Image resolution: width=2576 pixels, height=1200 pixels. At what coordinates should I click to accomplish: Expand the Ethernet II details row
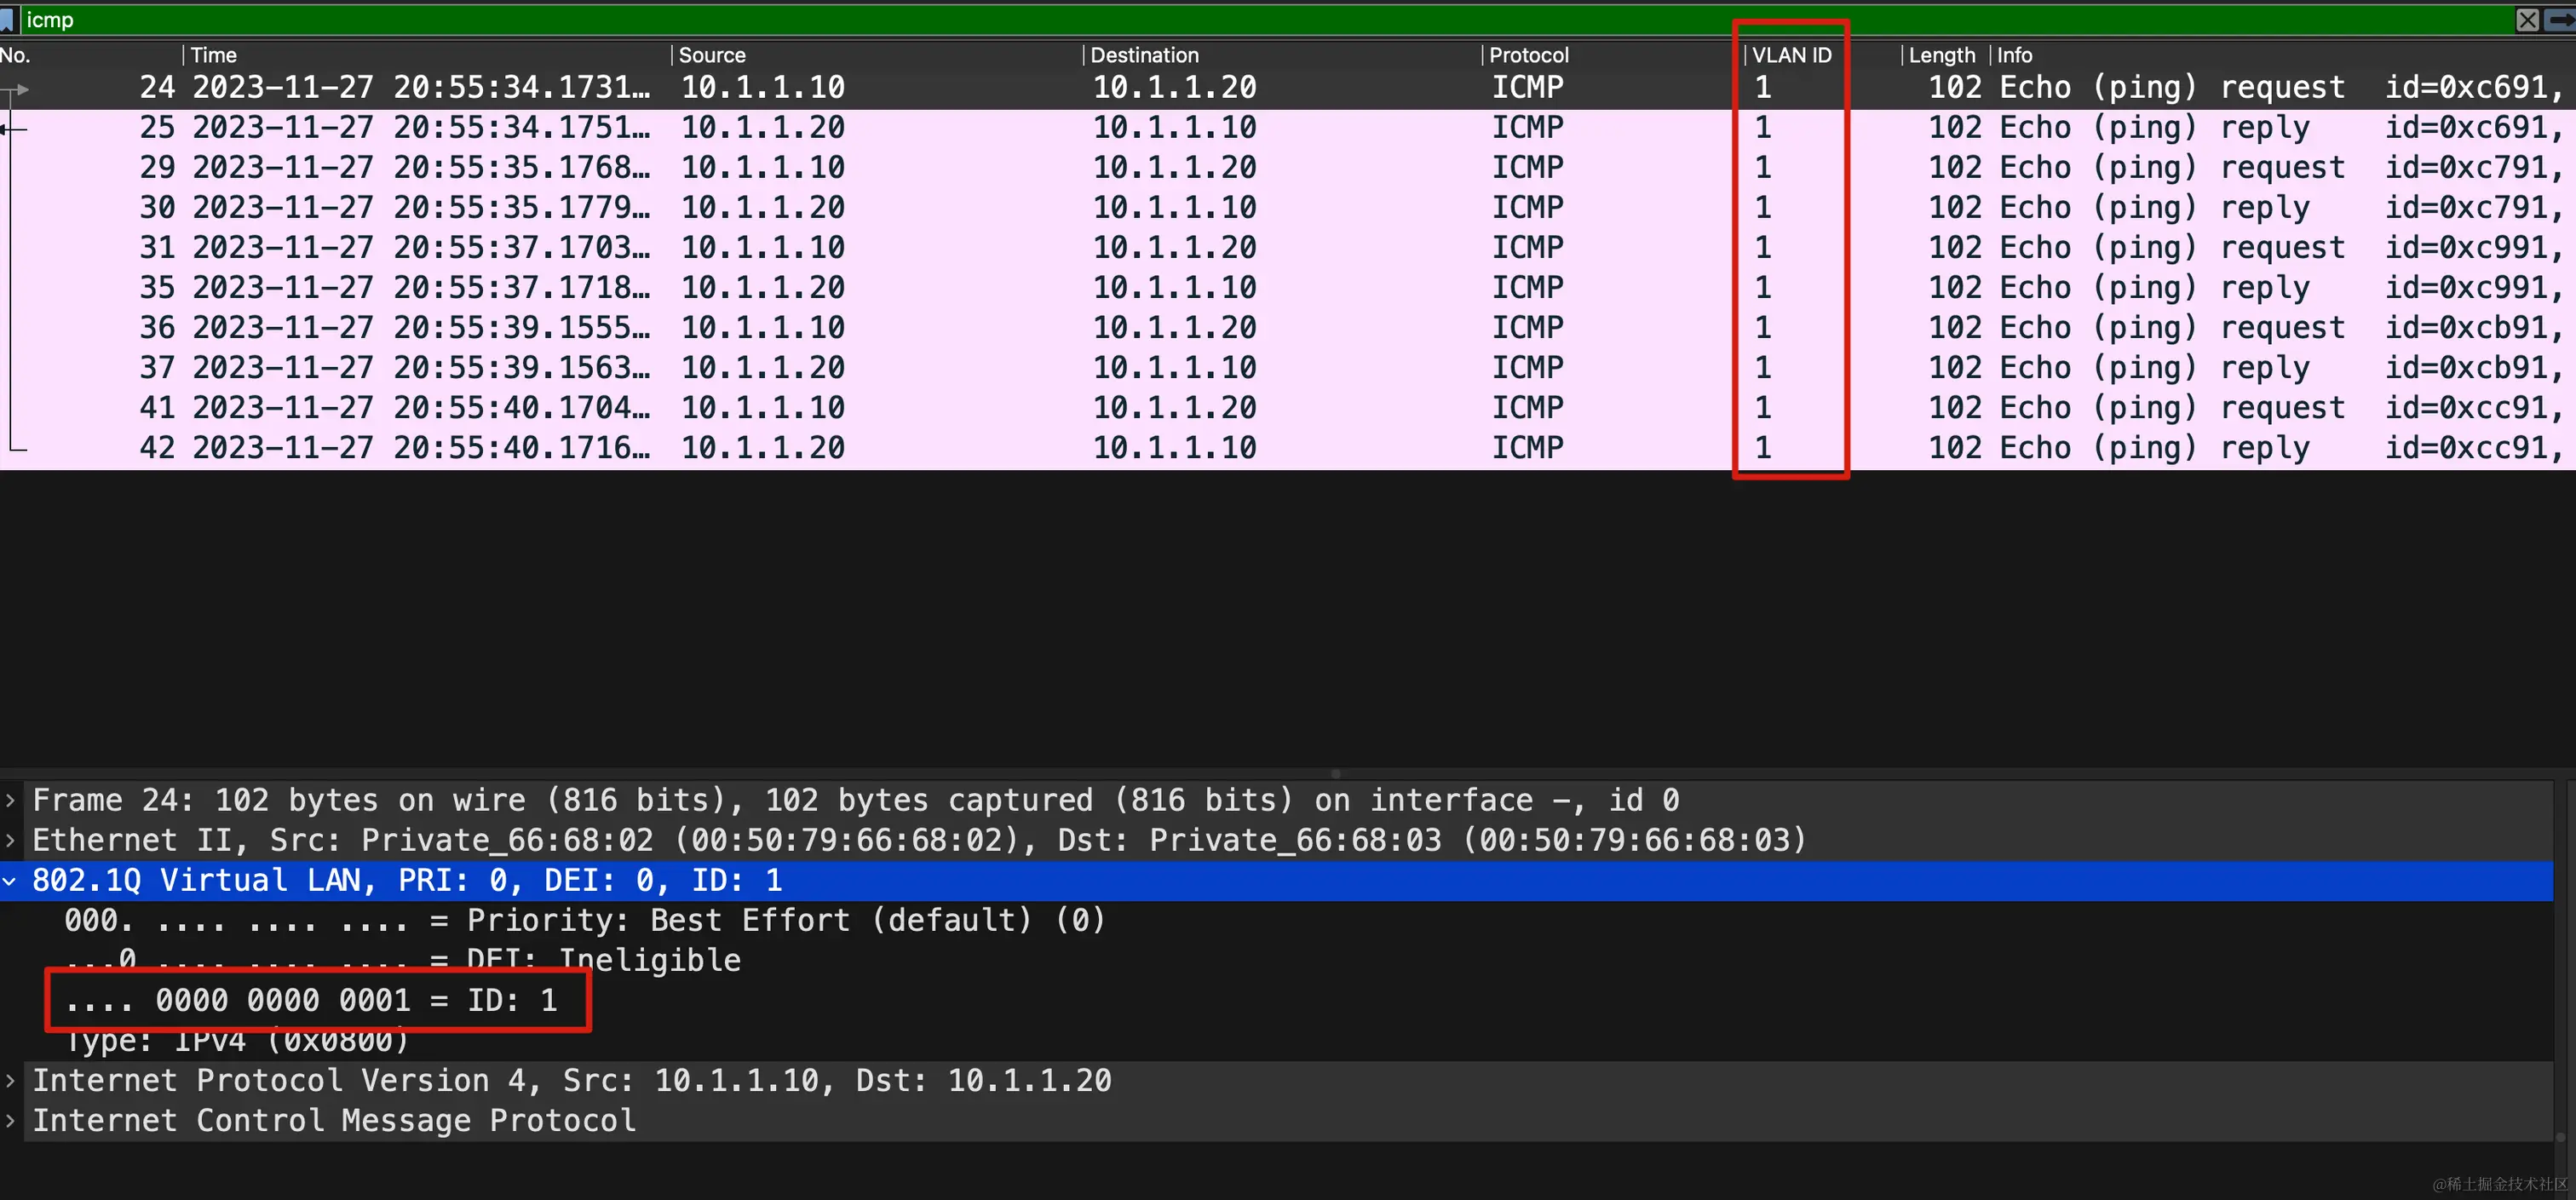click(10, 841)
